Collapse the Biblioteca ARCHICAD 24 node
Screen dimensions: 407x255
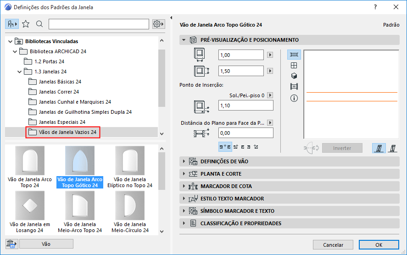click(15, 52)
